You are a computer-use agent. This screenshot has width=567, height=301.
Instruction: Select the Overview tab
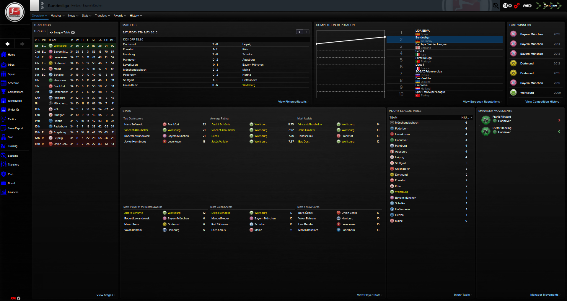(x=40, y=16)
